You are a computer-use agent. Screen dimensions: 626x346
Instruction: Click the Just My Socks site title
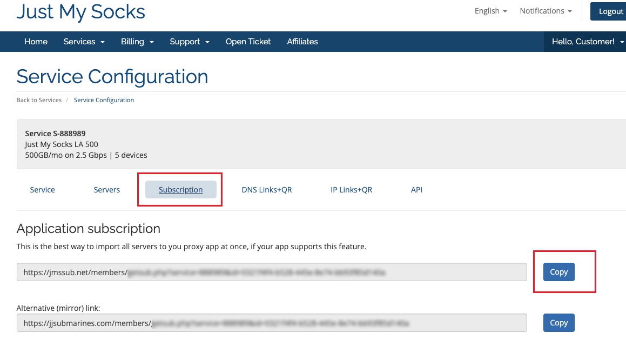(81, 11)
